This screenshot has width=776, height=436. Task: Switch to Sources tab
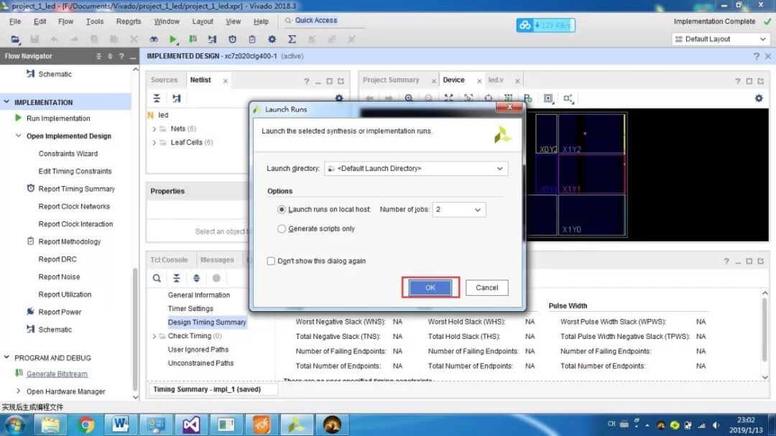click(165, 80)
